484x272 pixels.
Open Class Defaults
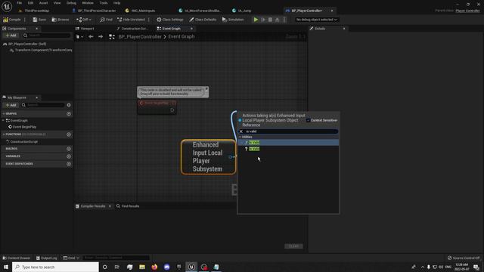[203, 20]
